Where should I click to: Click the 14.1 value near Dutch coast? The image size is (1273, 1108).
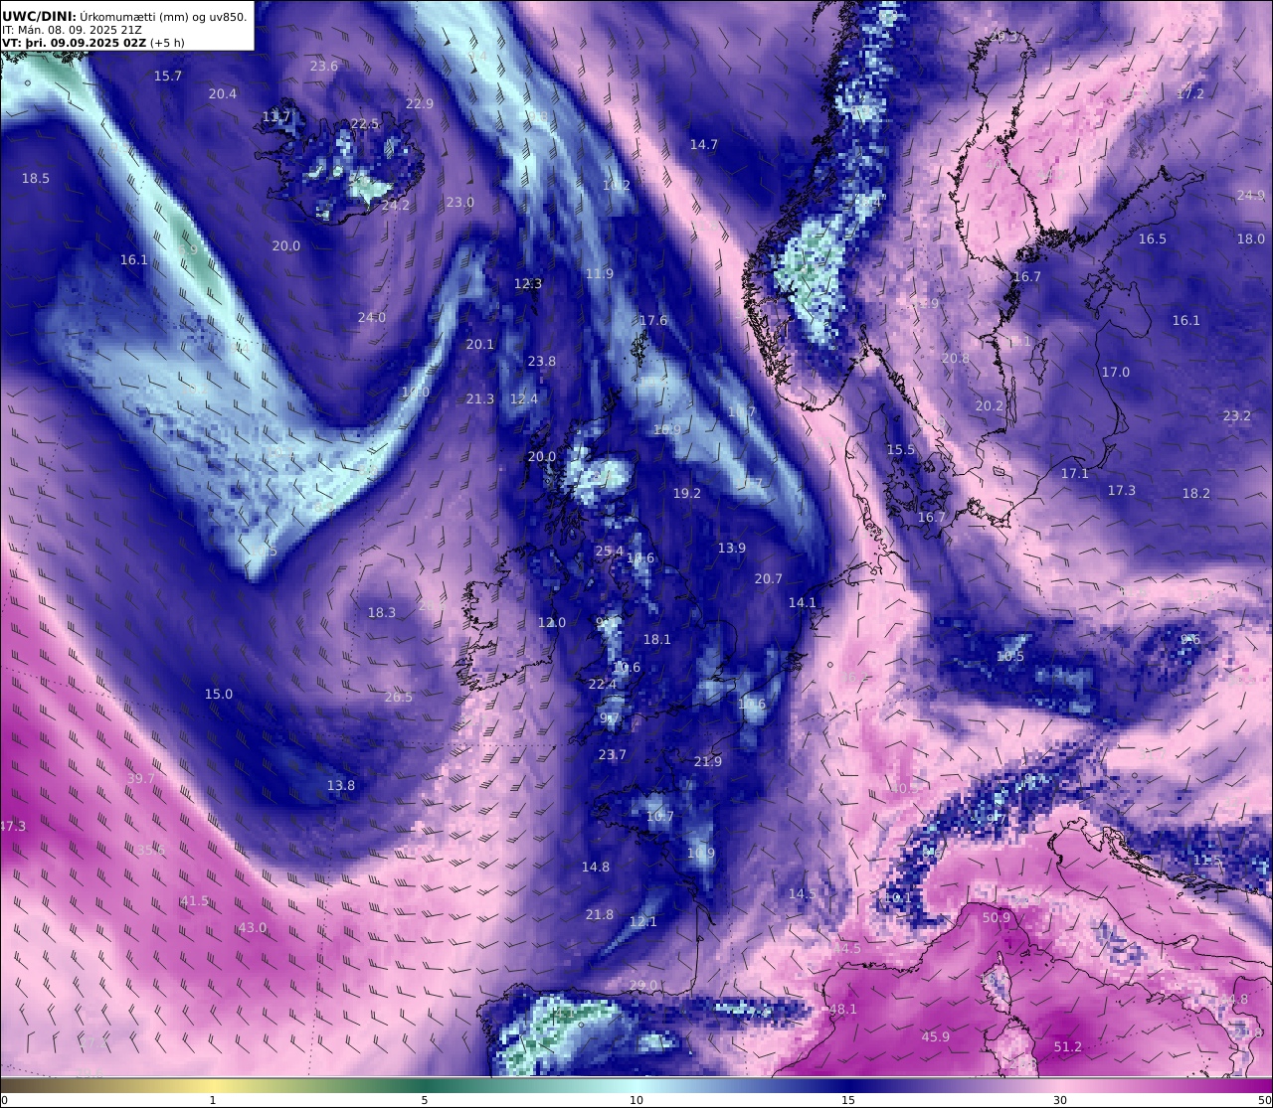(x=803, y=603)
